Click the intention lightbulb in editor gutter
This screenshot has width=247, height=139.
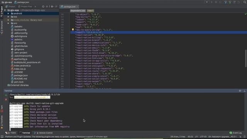click(x=73, y=30)
